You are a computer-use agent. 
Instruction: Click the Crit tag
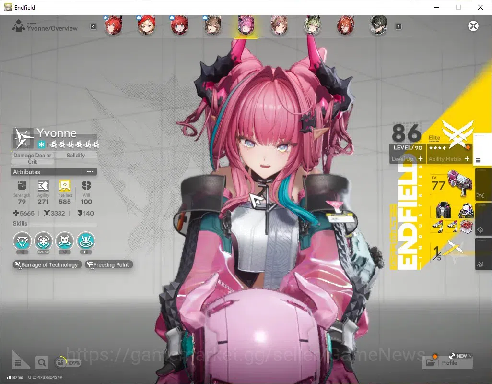tap(32, 162)
